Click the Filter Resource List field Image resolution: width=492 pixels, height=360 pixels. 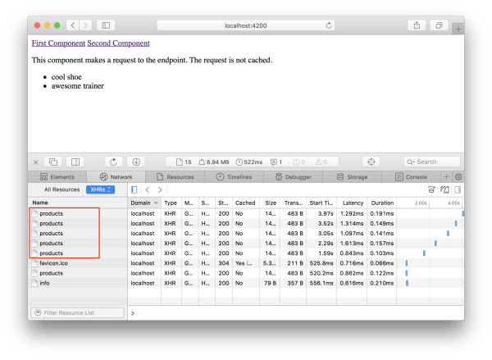77,313
